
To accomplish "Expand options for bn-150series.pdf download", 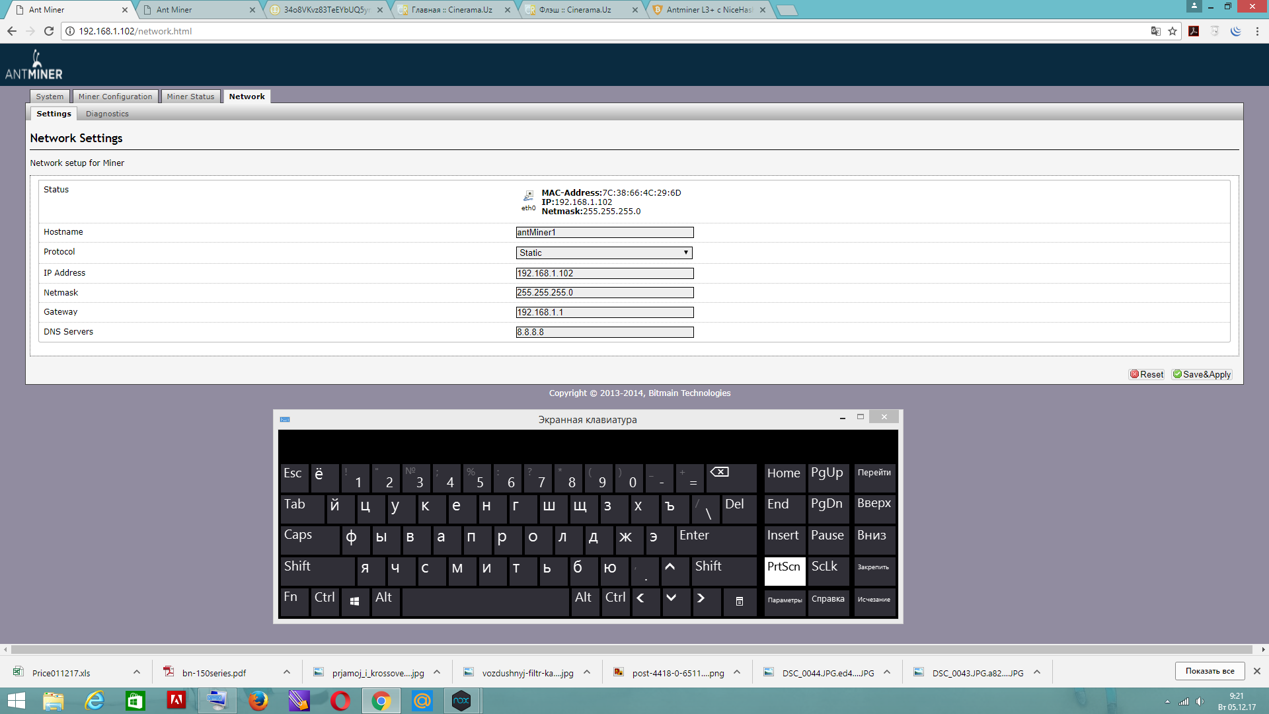I will tap(287, 672).
